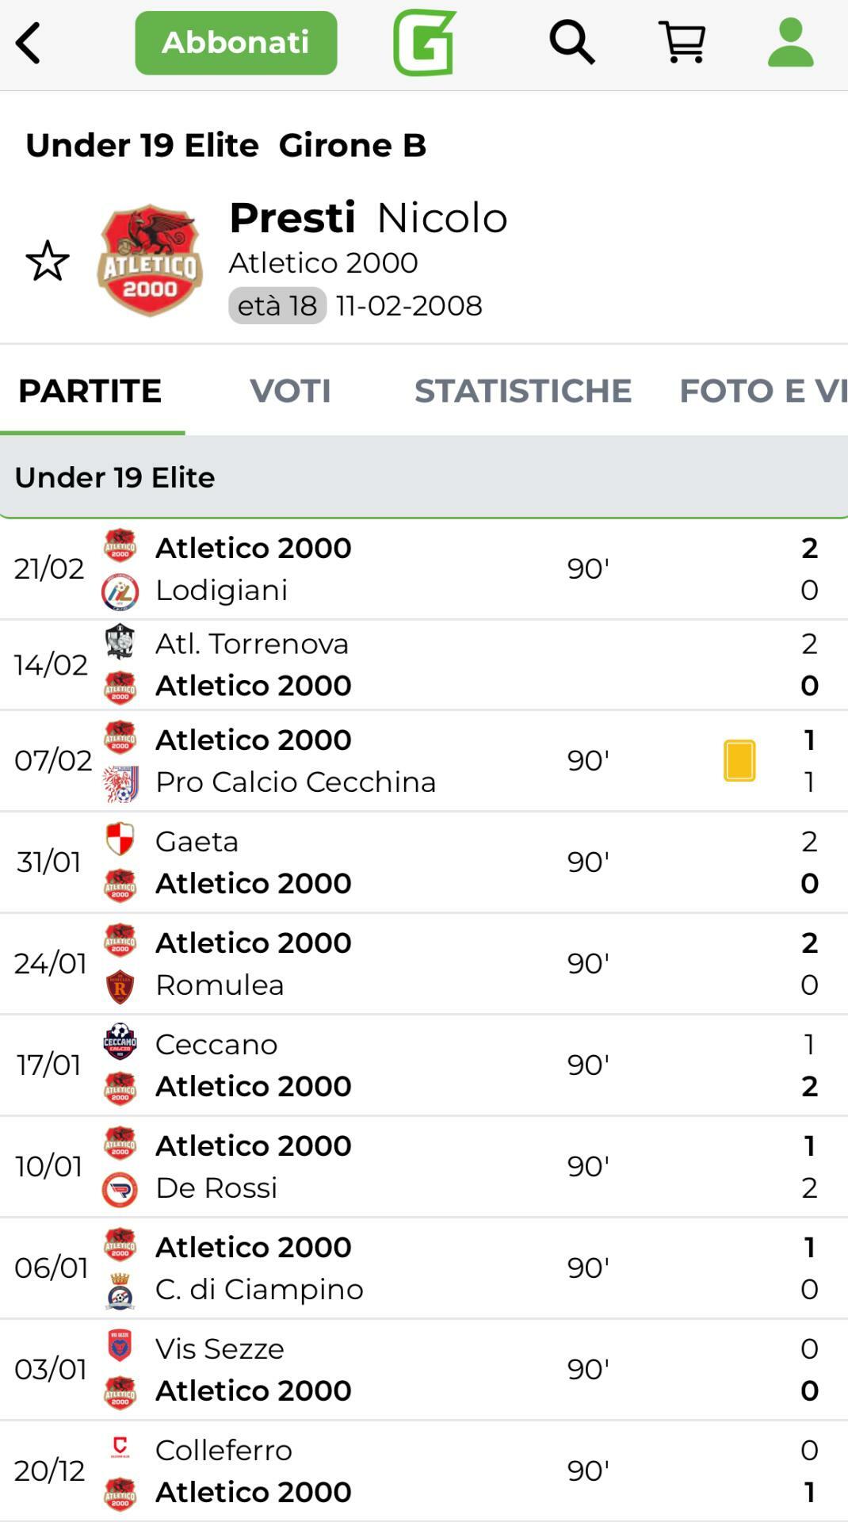Switch to the VOTI tab
Screen dimensions: 848x1522
[x=290, y=391]
